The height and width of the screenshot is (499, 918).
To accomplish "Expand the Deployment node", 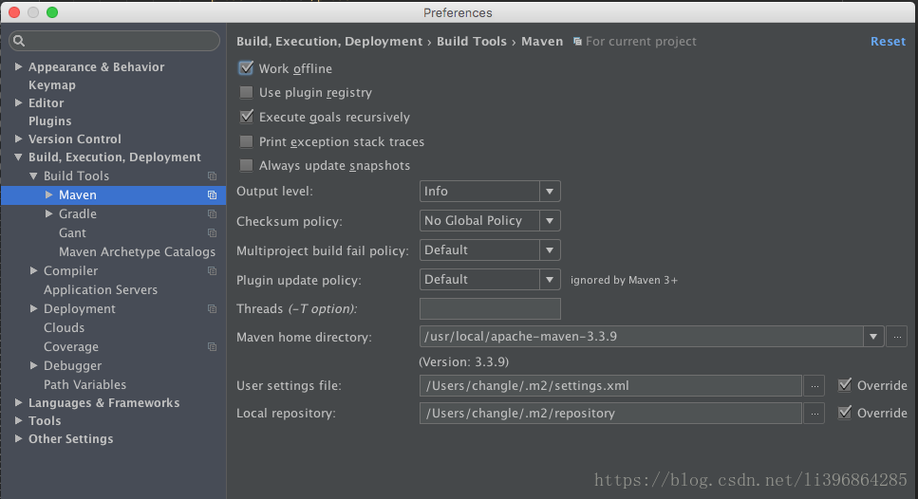I will point(33,308).
